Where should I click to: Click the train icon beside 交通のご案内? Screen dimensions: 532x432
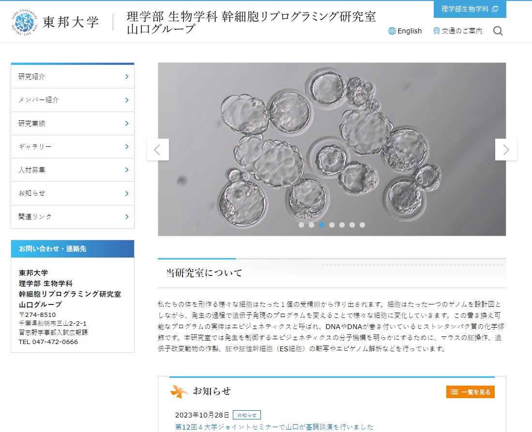click(436, 31)
